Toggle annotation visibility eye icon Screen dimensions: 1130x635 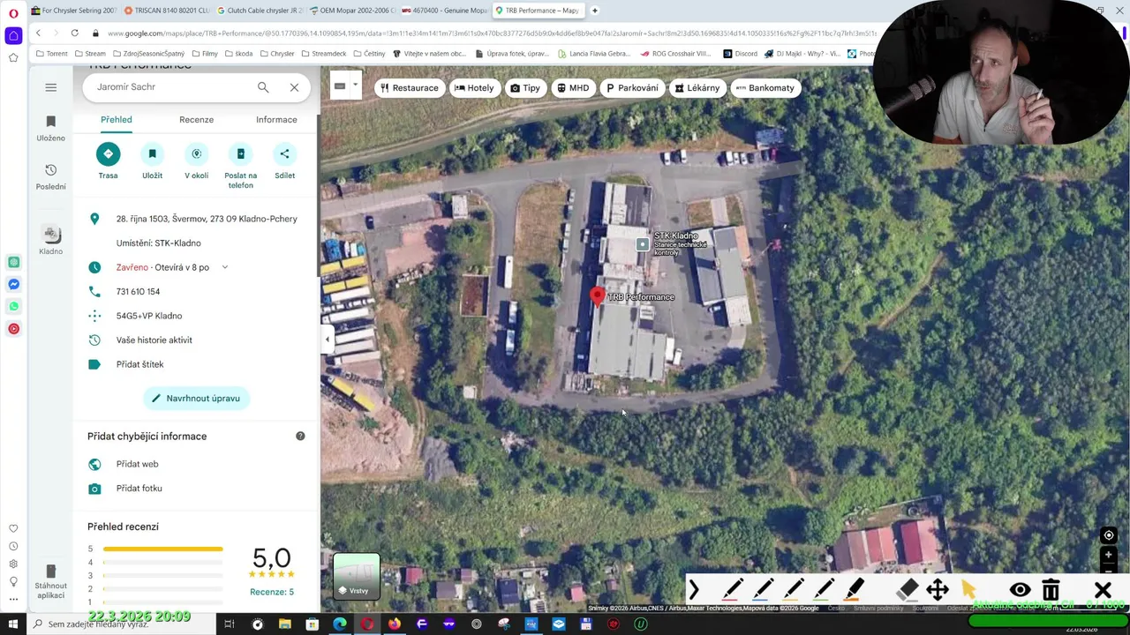1020,589
